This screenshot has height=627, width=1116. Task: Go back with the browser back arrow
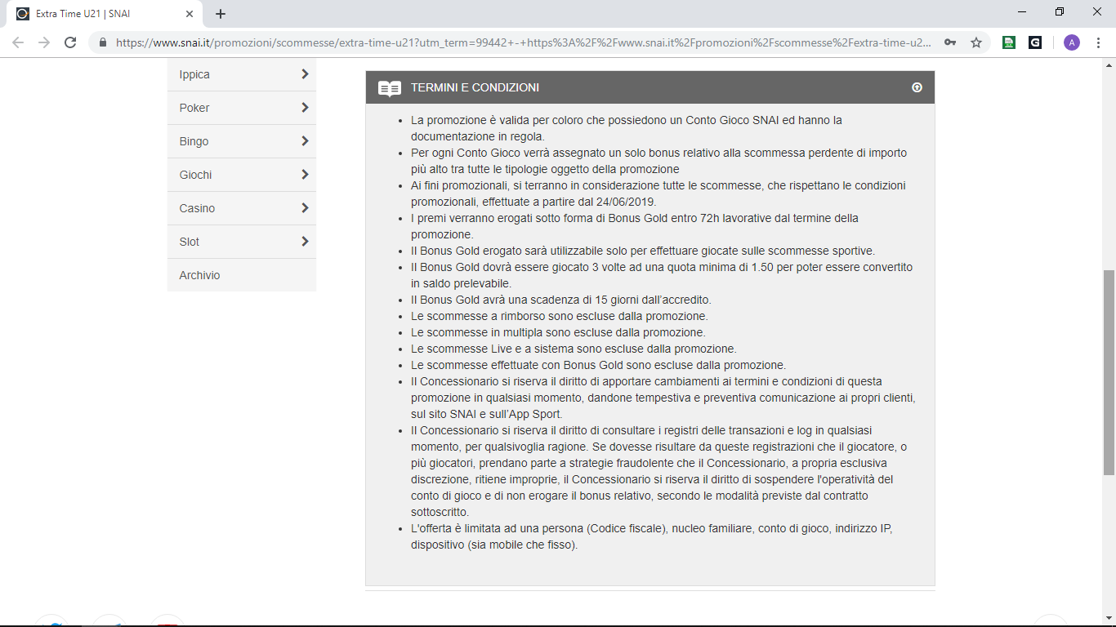[x=18, y=42]
